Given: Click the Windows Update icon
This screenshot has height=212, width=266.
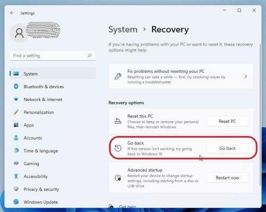Looking at the screenshot, I should (x=16, y=202).
